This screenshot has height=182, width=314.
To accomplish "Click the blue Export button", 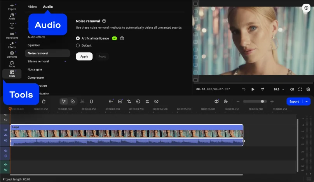I will 294,101.
